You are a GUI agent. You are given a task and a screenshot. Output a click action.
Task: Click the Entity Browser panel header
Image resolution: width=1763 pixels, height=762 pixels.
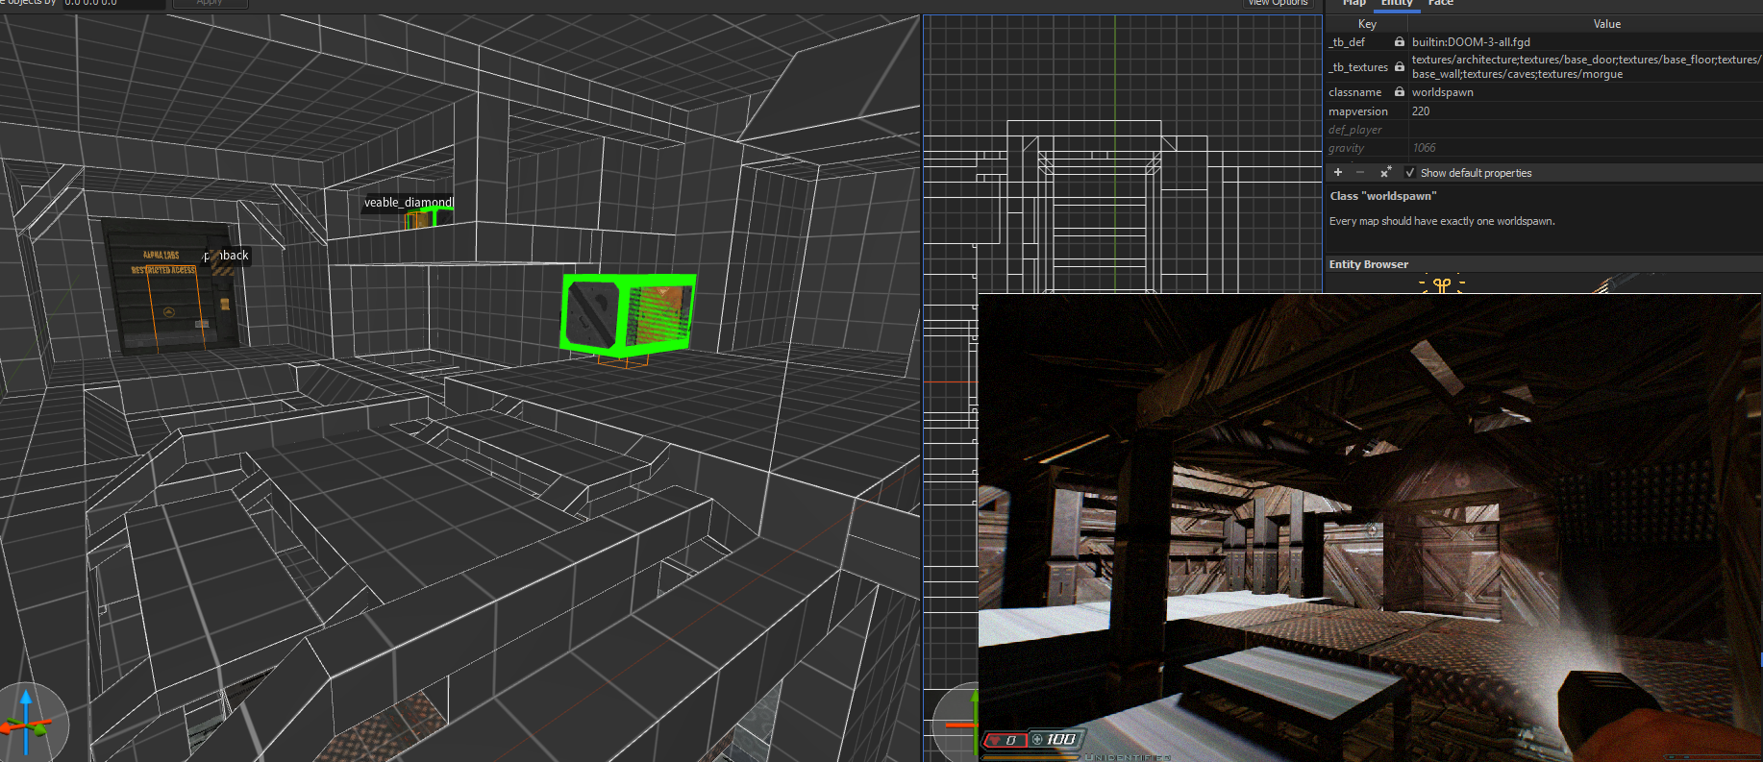click(1544, 264)
